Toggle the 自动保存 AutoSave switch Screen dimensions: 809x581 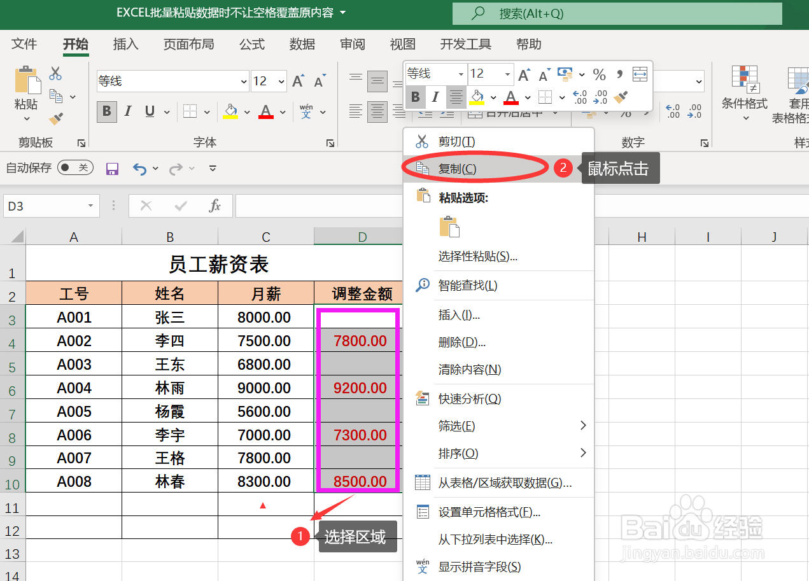click(x=74, y=167)
